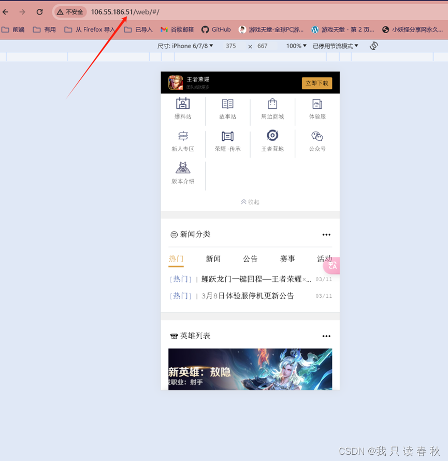Viewport: 448px width, 461px height.
Task: Click the 新闻分类 more options ellipsis
Action: tap(326, 234)
